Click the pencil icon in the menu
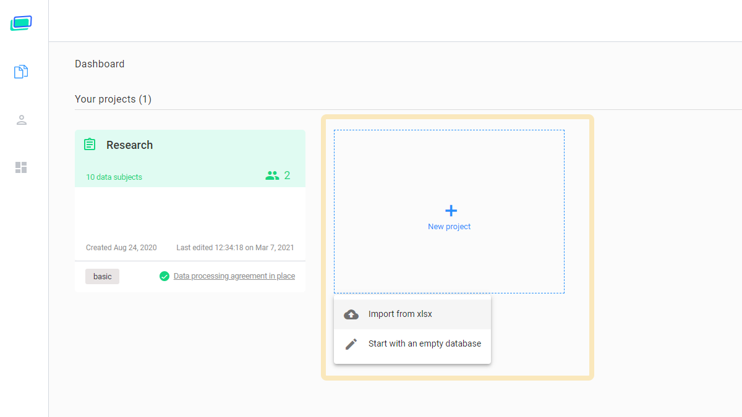 (x=351, y=344)
